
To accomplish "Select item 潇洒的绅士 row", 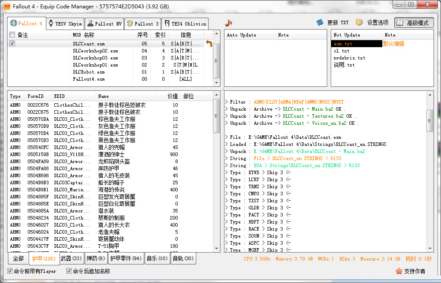I will click(x=110, y=154).
